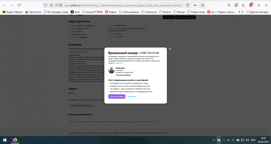
Task: Open 'Всякое' bookmark folder
Action: (x=165, y=12)
